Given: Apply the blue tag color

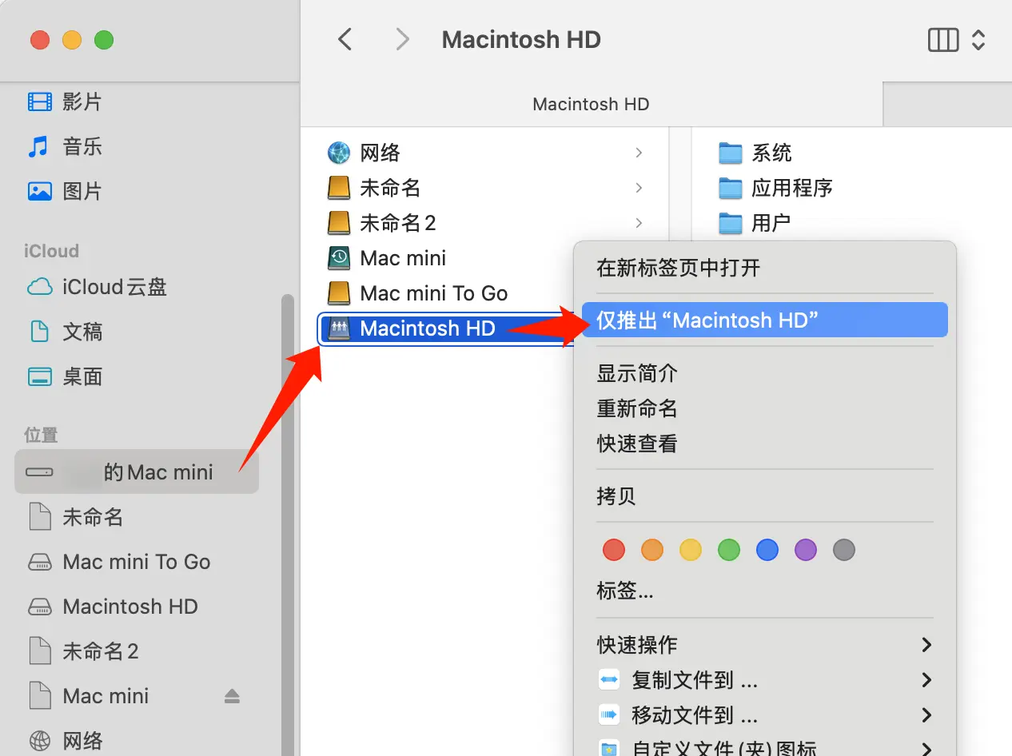Looking at the screenshot, I should coord(767,550).
